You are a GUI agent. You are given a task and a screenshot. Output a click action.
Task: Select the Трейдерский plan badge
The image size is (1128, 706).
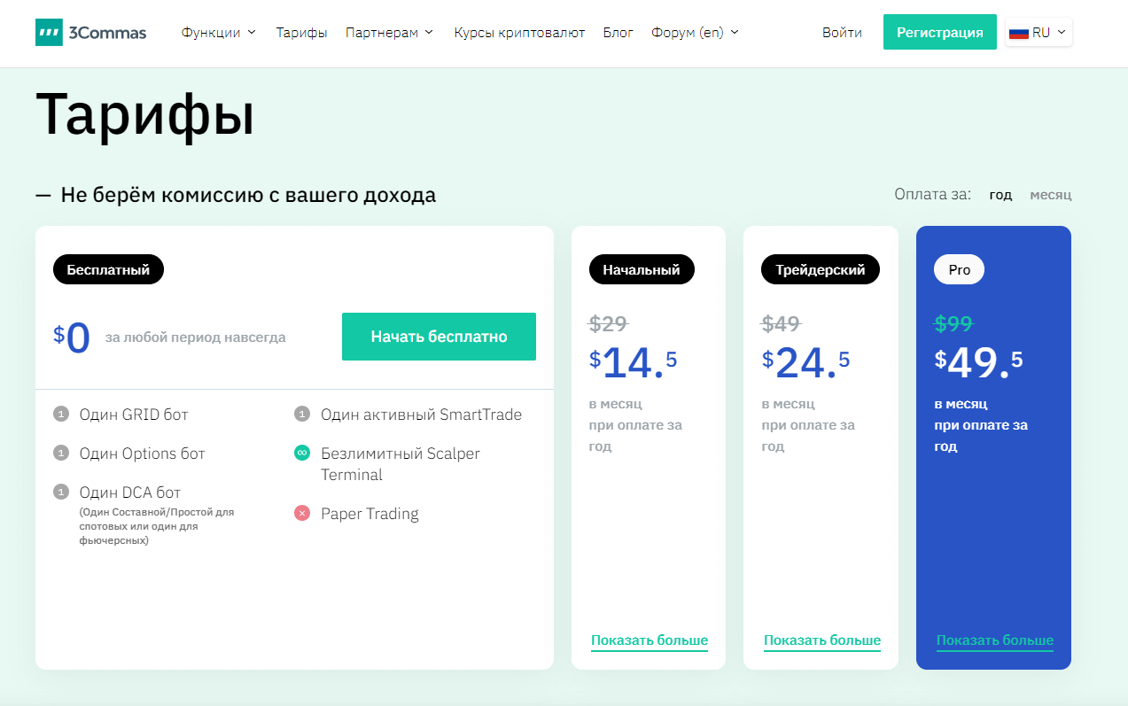click(x=820, y=270)
